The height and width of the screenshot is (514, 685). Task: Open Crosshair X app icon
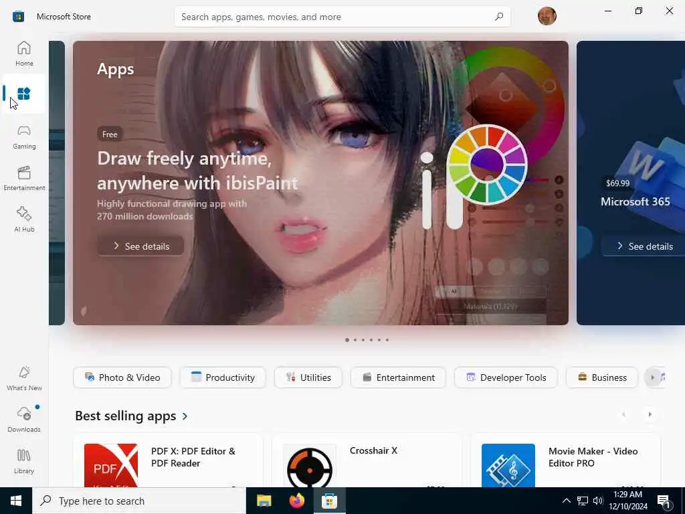[310, 466]
